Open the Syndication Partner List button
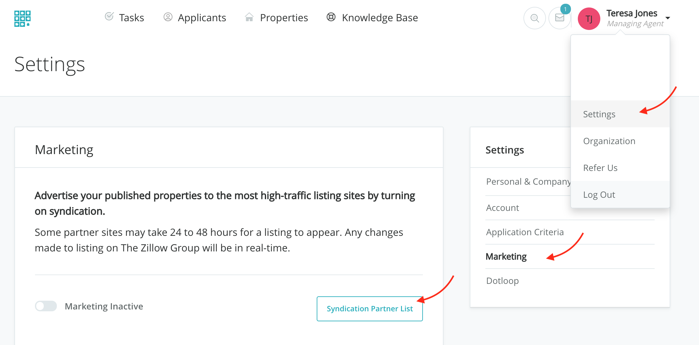The height and width of the screenshot is (345, 699). [369, 309]
